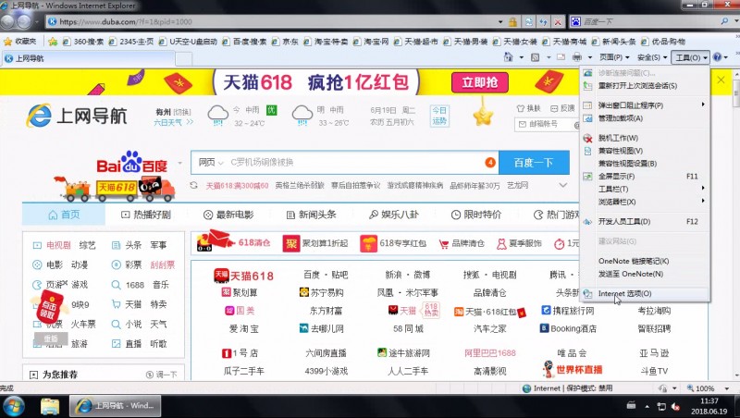The image size is (740, 418).
Task: Open the Safety (安全) toolbar dropdown
Action: click(x=652, y=57)
